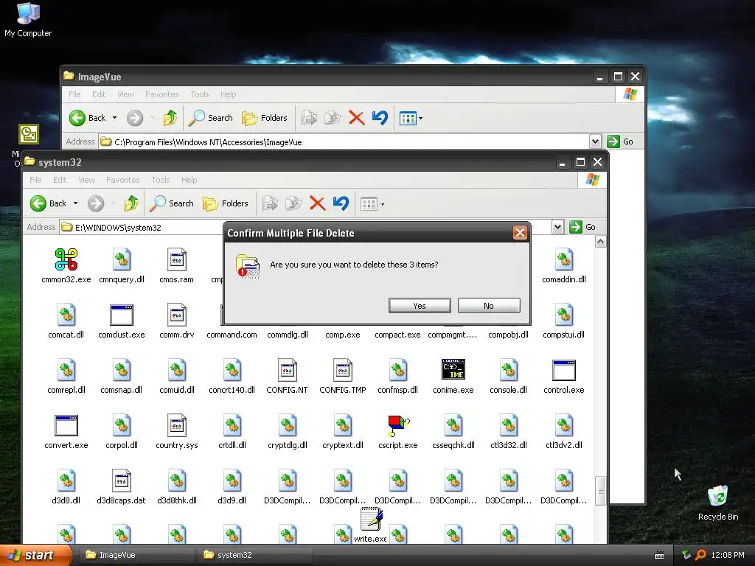Select console.dll file icon

coord(509,370)
